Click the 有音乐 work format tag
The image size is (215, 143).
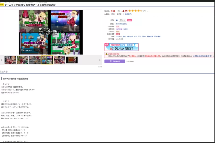[126, 29]
